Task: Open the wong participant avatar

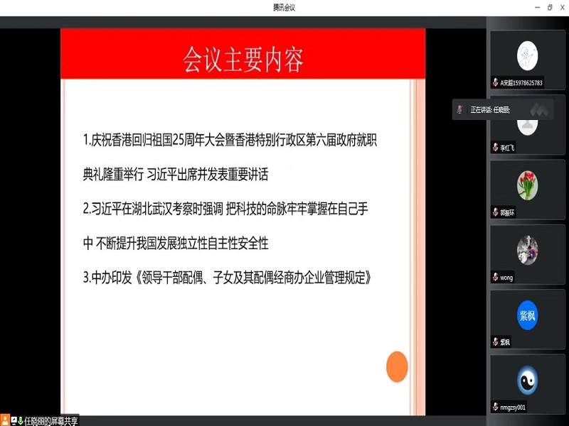Action: [527, 249]
